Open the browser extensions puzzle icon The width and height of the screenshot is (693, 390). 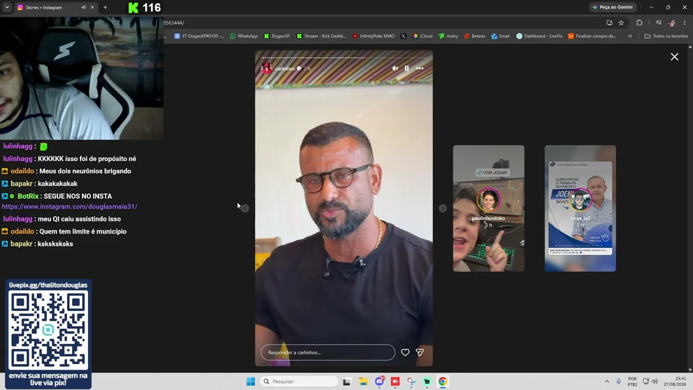[x=639, y=23]
